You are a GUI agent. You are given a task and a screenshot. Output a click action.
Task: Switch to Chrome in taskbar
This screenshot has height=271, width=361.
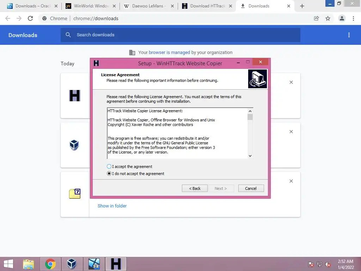50,264
